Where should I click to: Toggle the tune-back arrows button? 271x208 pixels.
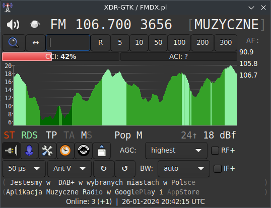tap(36, 43)
